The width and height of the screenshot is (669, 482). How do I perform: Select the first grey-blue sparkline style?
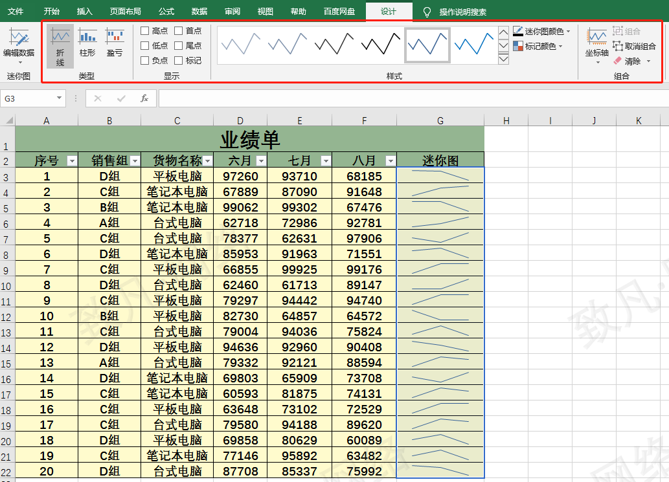pos(241,43)
